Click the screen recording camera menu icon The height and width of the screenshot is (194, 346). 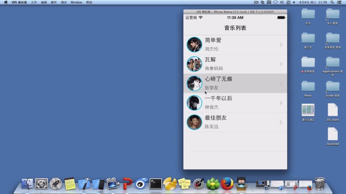(256, 2)
